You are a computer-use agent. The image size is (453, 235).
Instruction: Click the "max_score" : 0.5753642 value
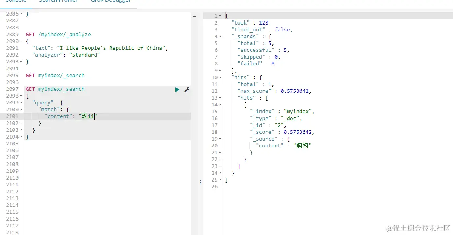click(x=294, y=91)
